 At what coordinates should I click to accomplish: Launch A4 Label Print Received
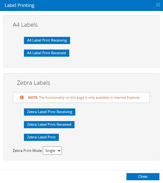click(46, 53)
